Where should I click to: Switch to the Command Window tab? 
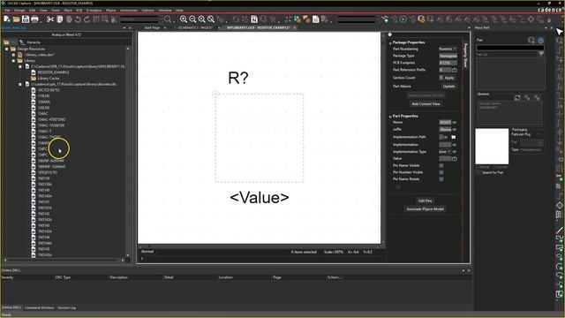coord(39,307)
